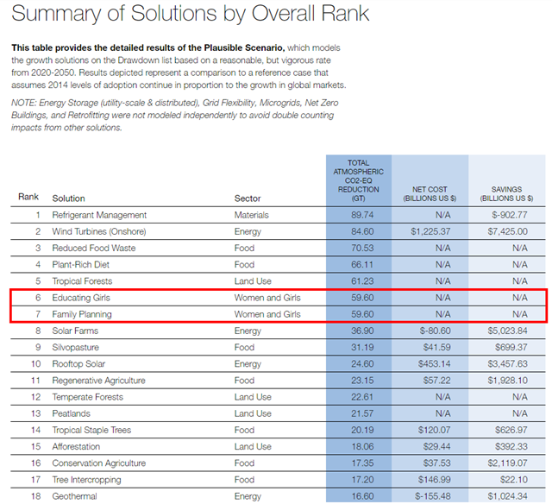
Task: Select 'Silvopasture' solution name
Action: pos(75,347)
